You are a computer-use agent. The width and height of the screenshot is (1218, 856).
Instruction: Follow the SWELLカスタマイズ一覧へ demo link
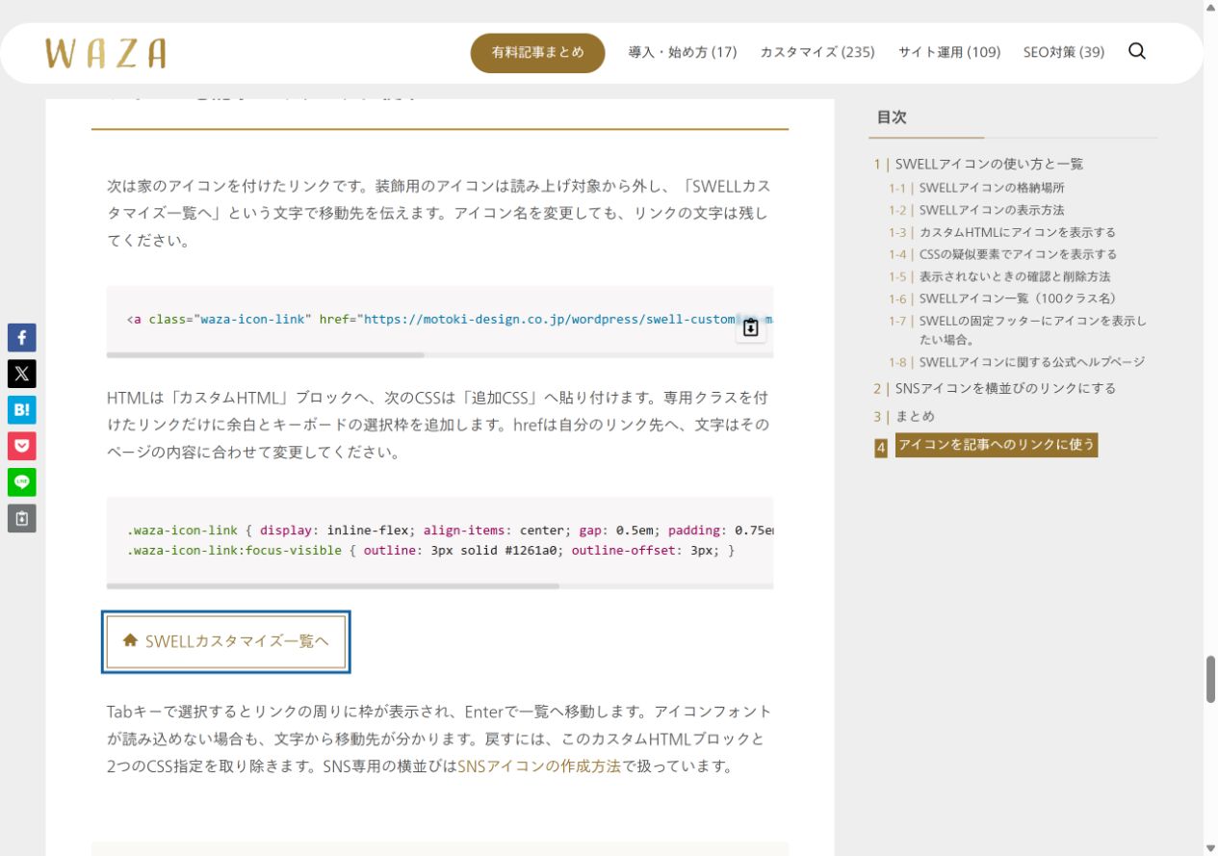click(x=225, y=641)
